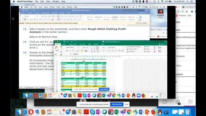
Task: Open Microsoft Teams from the bottom dock
Action: coord(123,112)
